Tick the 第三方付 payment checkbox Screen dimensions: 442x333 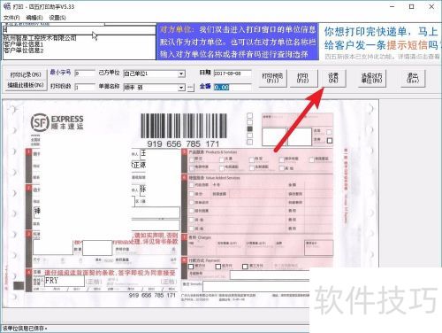point(245,267)
